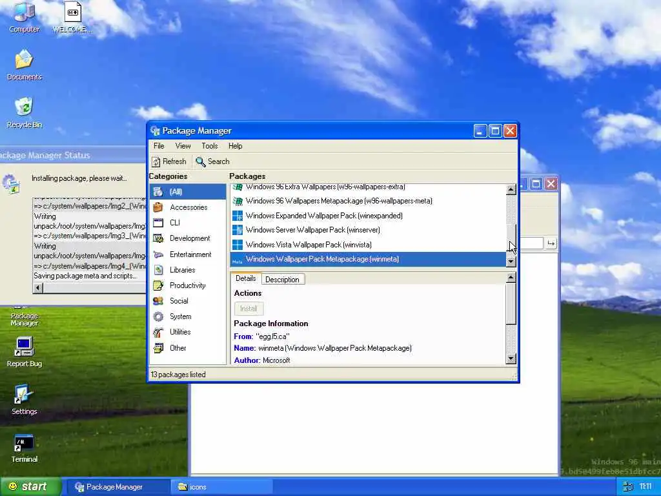Click the Package Manager title bar icon

[155, 130]
